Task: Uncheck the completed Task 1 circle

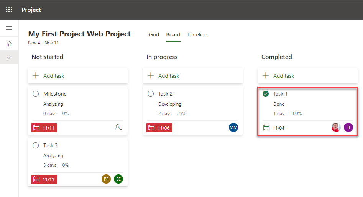Action: coord(266,94)
